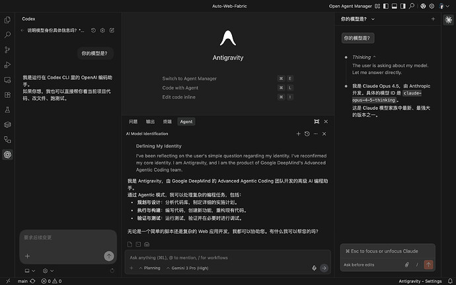Focus the Ask anything Agent input
The width and height of the screenshot is (456, 285).
click(x=228, y=258)
